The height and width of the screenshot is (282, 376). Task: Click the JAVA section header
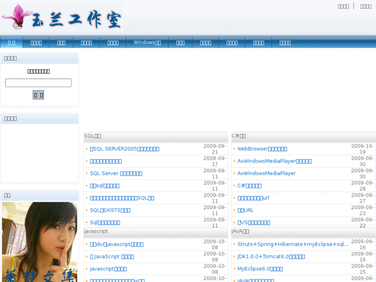click(x=240, y=231)
